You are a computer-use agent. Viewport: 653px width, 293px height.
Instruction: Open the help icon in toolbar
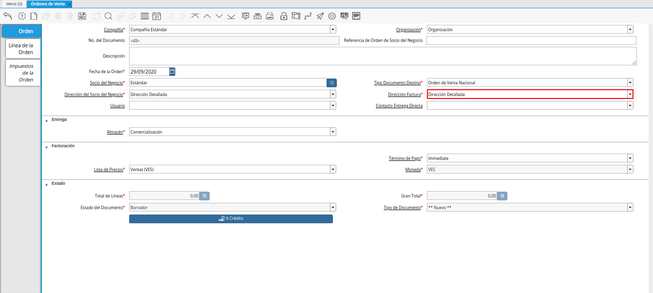(21, 16)
